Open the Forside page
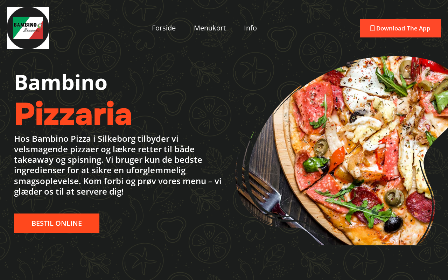This screenshot has width=448, height=280. pos(164,28)
